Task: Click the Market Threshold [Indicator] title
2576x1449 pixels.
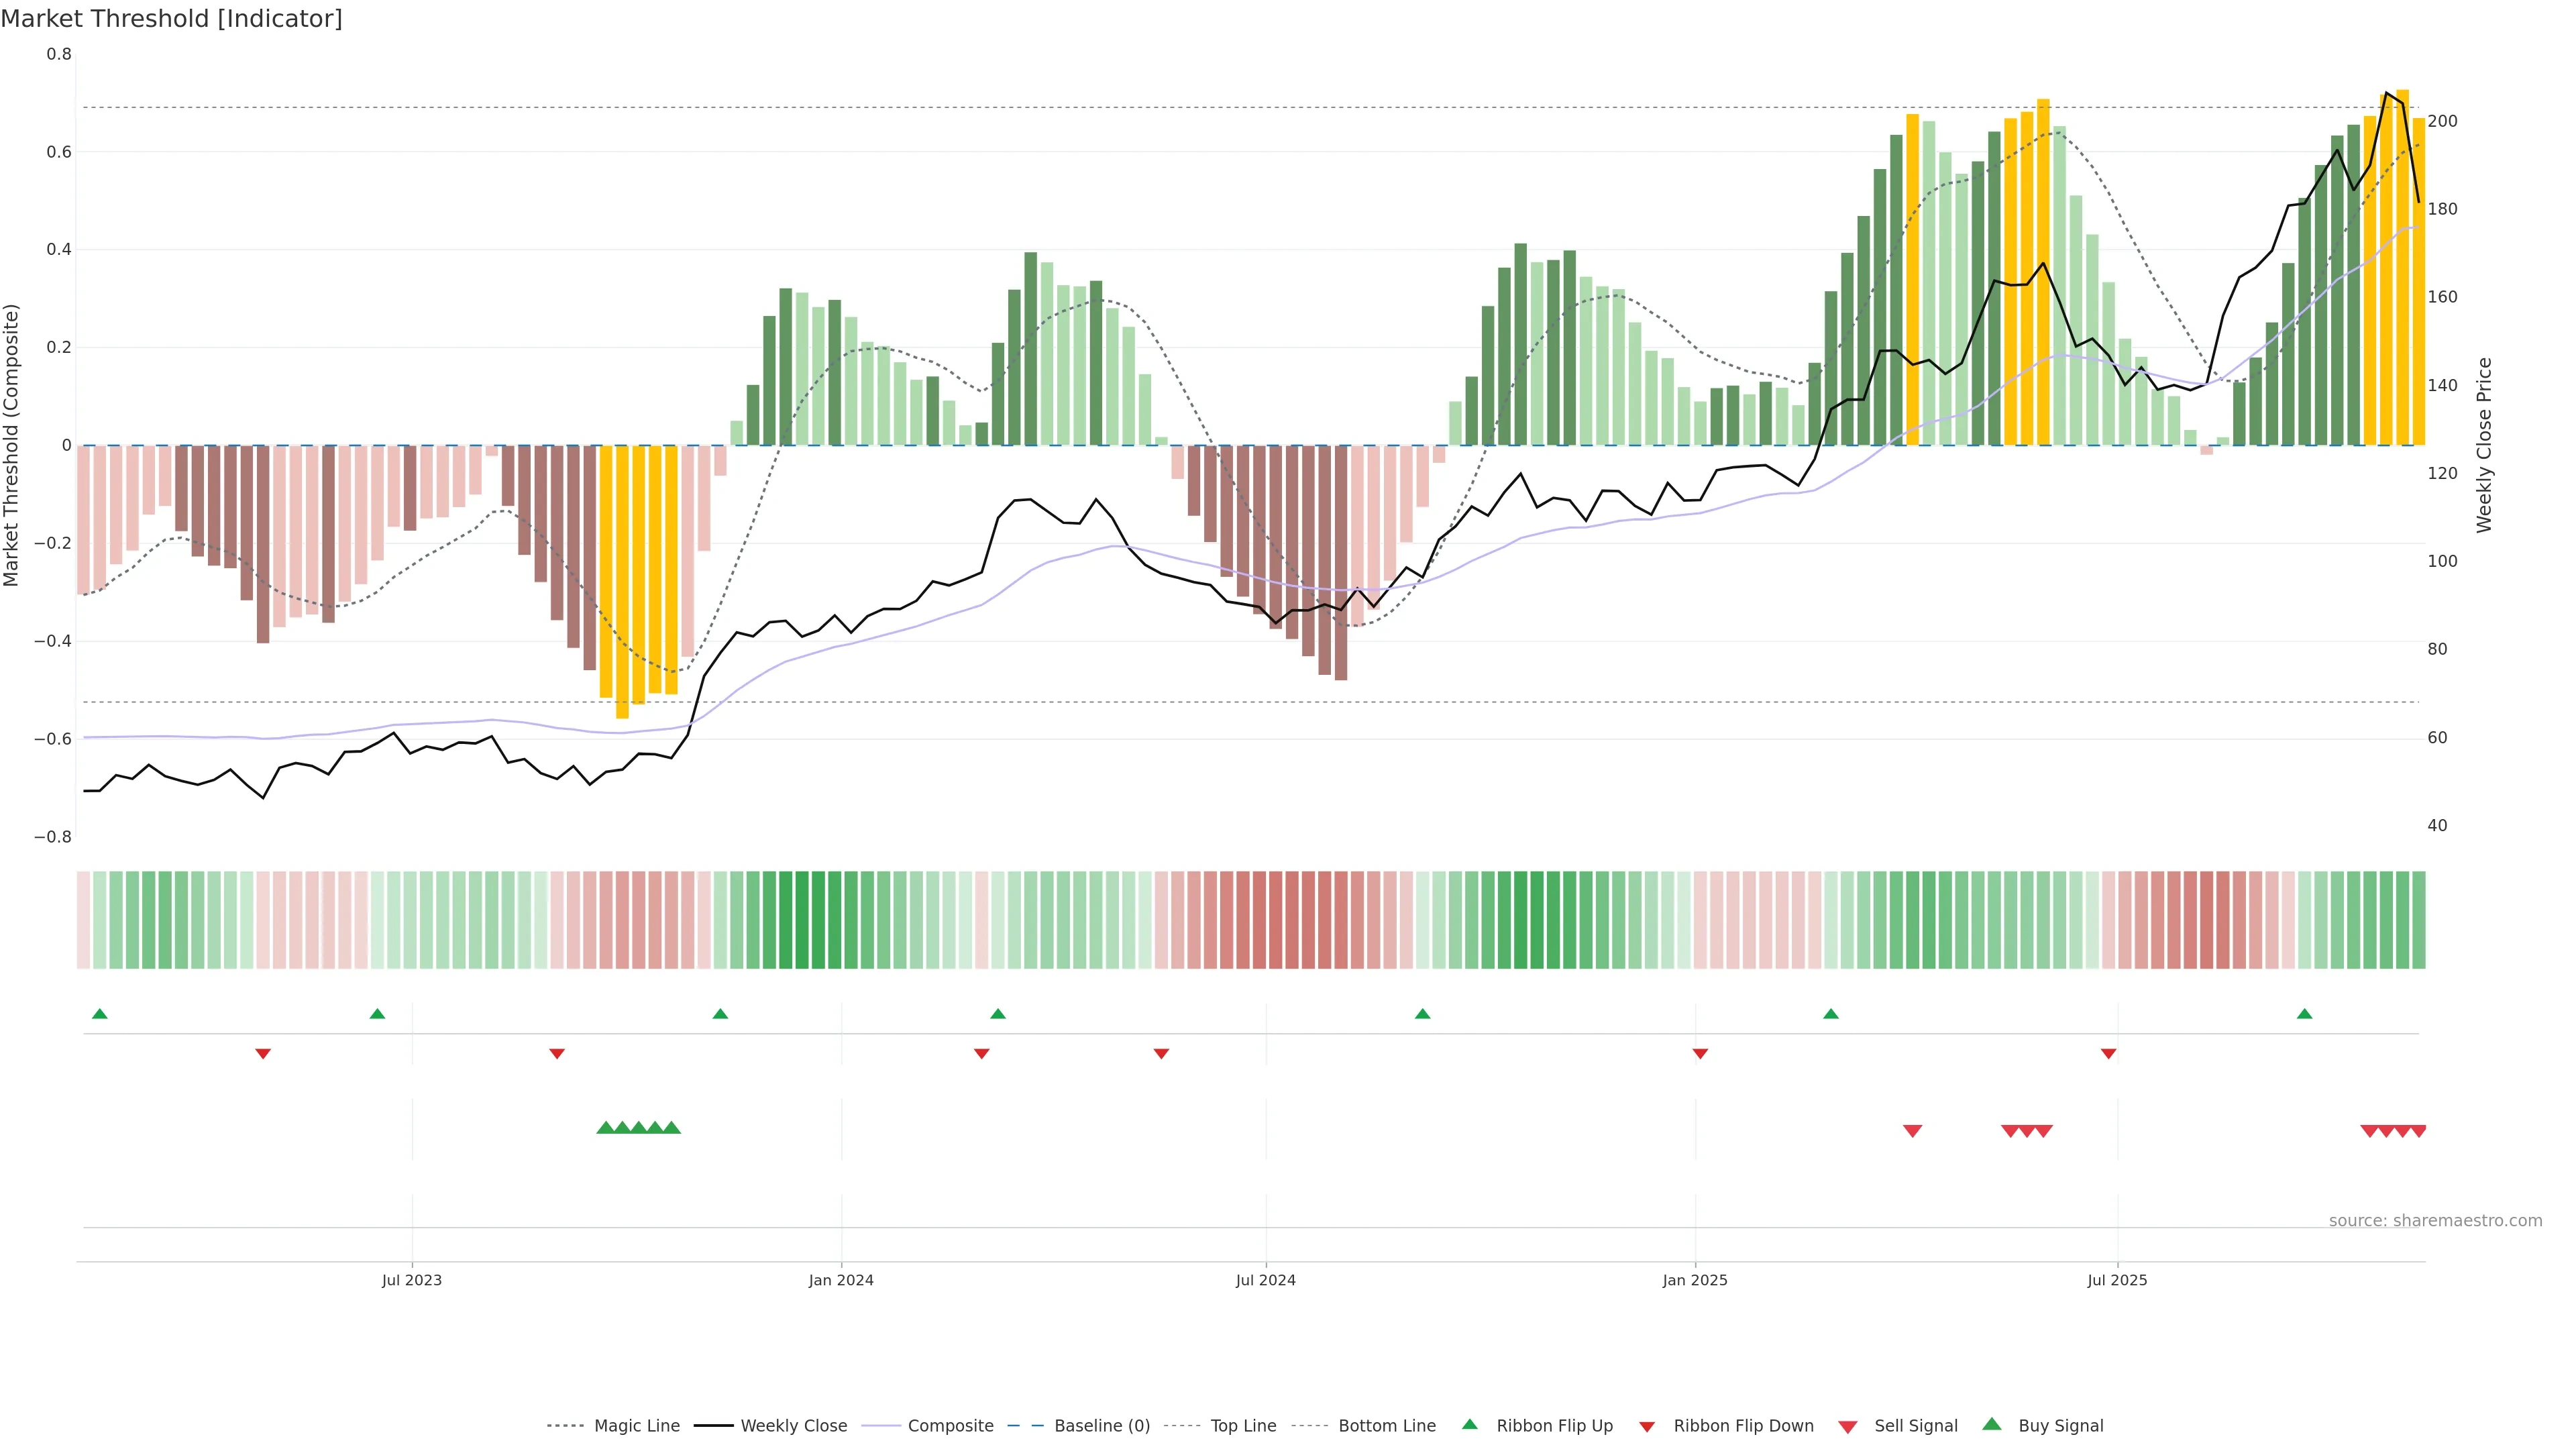Action: 171,19
